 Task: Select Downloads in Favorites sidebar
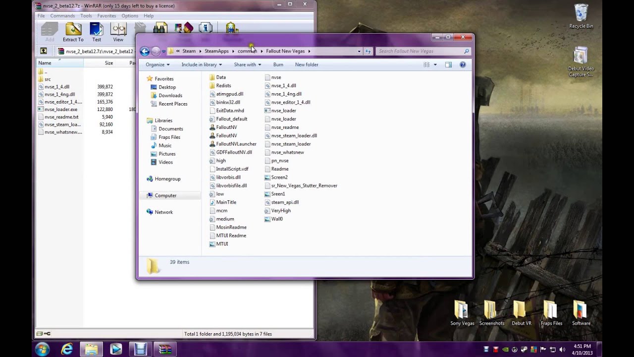click(x=166, y=96)
